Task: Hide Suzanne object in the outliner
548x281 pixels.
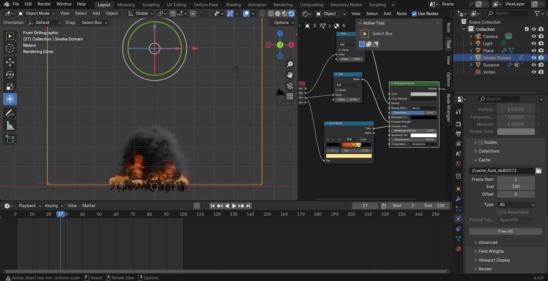Action: point(534,65)
